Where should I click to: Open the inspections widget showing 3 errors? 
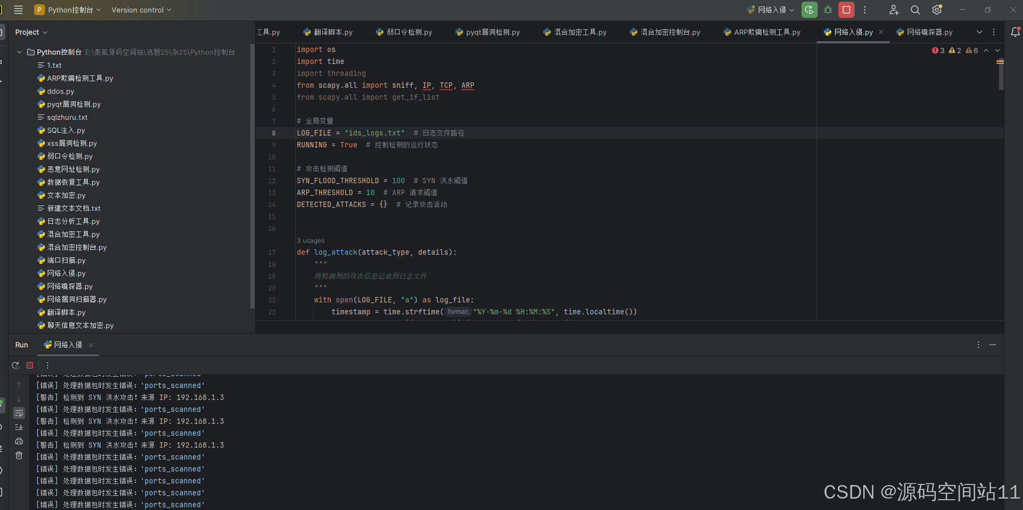click(937, 50)
